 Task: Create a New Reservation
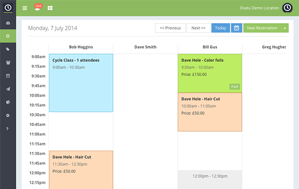pos(262,28)
